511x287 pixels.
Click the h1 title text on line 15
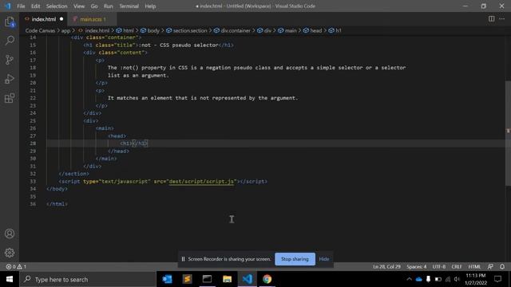point(179,45)
